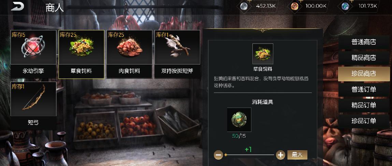Increase quantity with plus button
Screen dimensions: 392x166
pos(280,155)
